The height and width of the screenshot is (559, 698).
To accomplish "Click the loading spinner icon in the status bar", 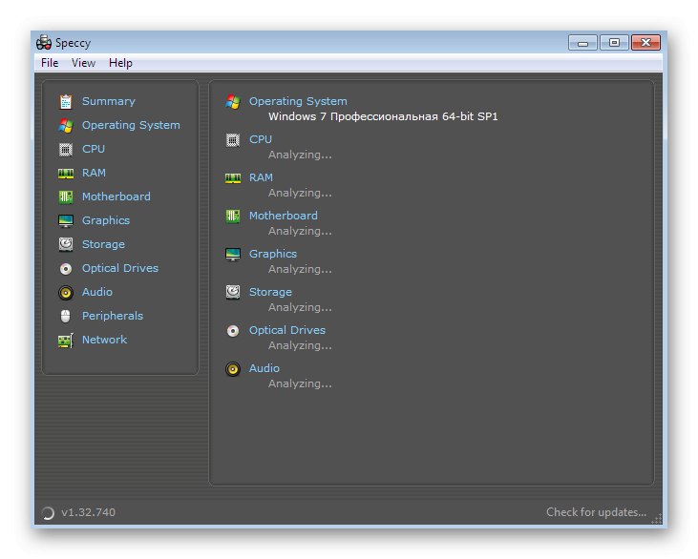I will [x=48, y=513].
